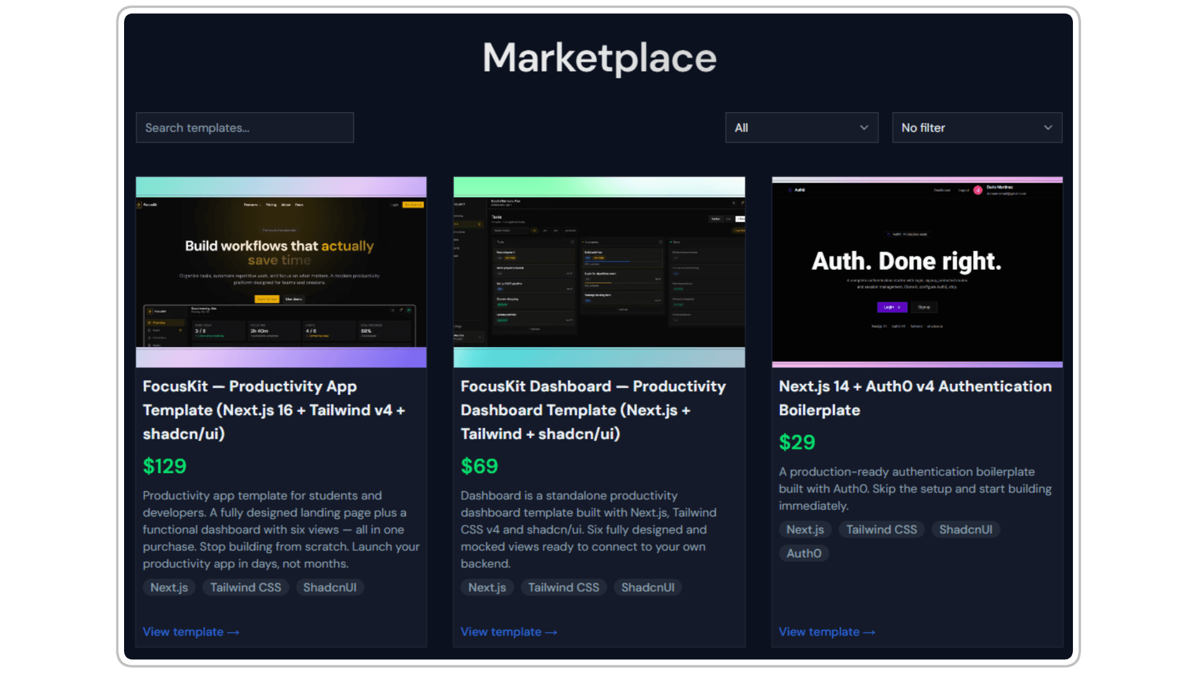Open the FocusKit Dashboard preview thumbnail

coord(599,272)
